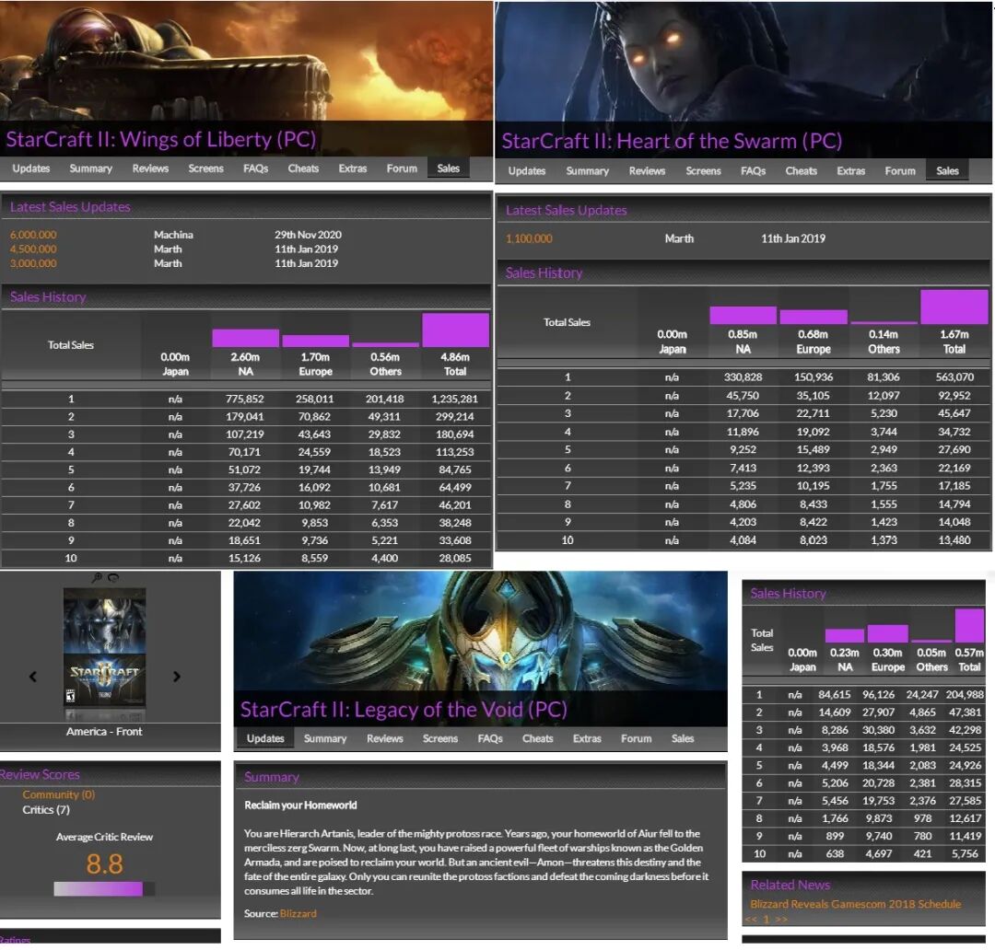This screenshot has width=995, height=950.
Task: Follow the Blizzard source link
Action: tap(298, 913)
